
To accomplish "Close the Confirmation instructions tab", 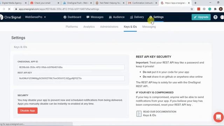I will 156,3.
